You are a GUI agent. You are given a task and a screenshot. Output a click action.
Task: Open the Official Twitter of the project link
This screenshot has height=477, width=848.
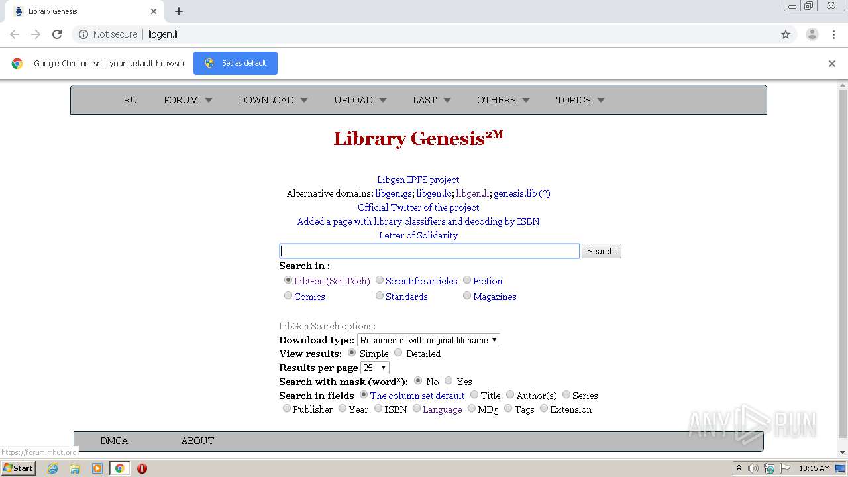click(418, 207)
